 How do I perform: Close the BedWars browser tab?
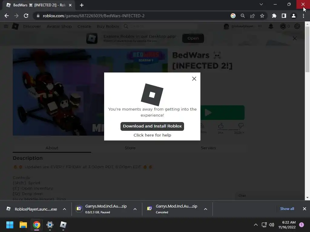(70, 5)
